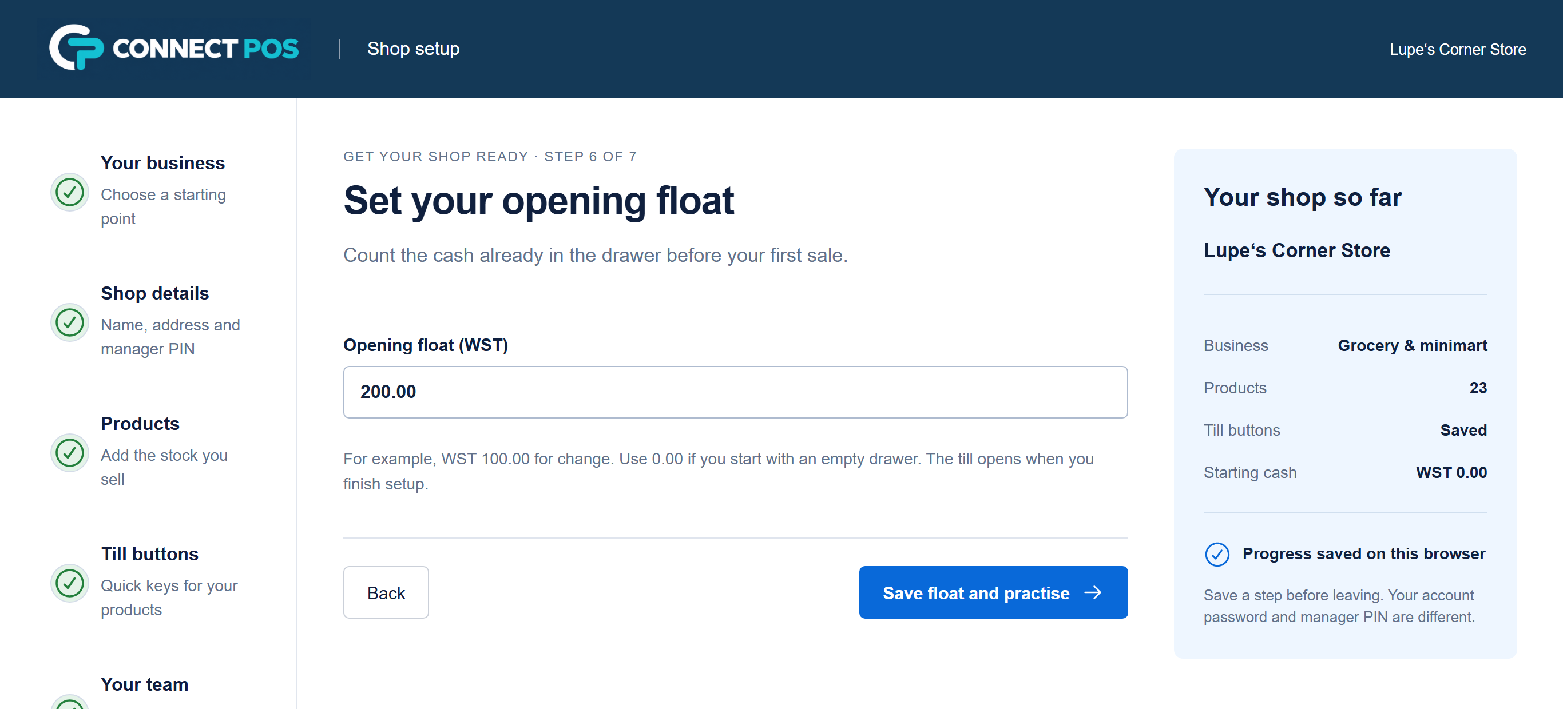The height and width of the screenshot is (709, 1563).
Task: Click the Till buttons green checkmark icon
Action: (x=70, y=583)
